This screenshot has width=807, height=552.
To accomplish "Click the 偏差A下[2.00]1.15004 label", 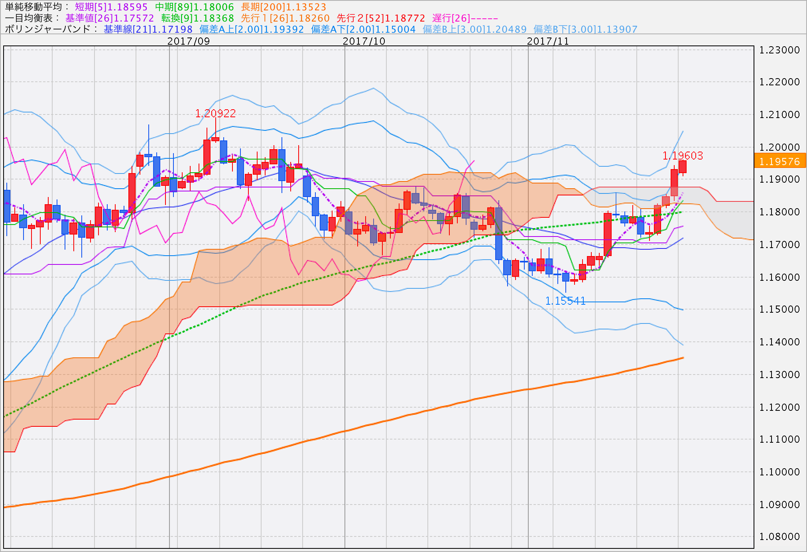I will (363, 30).
